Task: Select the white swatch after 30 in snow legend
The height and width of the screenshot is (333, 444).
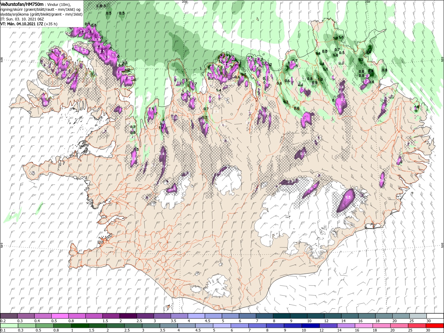Action: pyautogui.click(x=435, y=316)
